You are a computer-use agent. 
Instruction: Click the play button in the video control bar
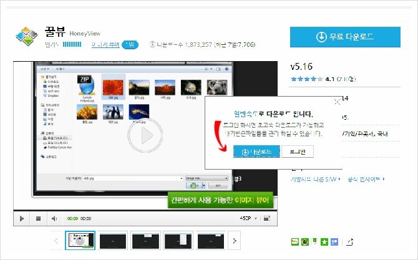[22, 218]
